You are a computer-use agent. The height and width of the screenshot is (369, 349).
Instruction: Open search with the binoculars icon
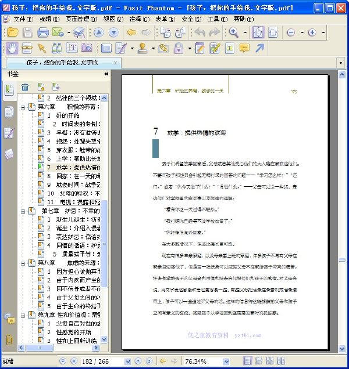tap(57, 48)
